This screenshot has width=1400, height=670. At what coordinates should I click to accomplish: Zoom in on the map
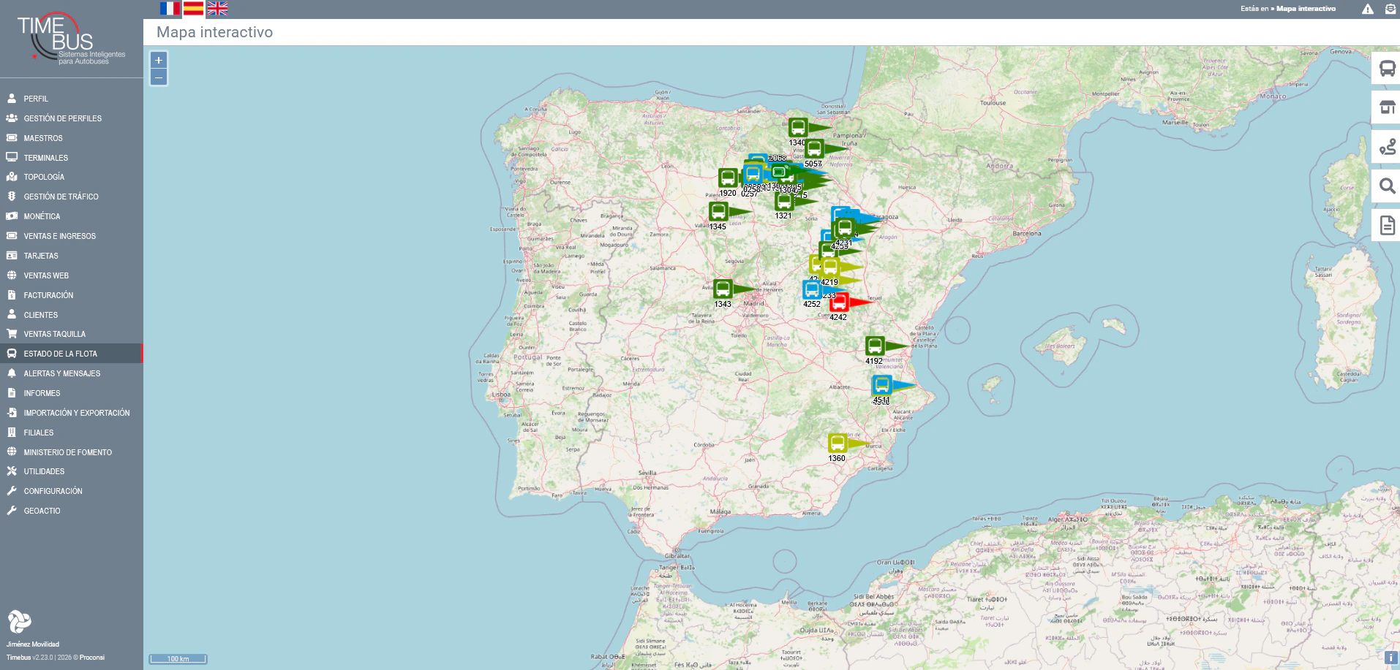pyautogui.click(x=159, y=60)
